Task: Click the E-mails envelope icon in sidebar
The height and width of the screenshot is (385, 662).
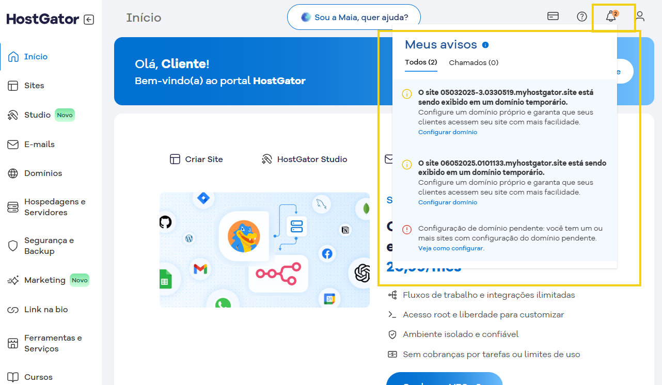Action: 13,145
